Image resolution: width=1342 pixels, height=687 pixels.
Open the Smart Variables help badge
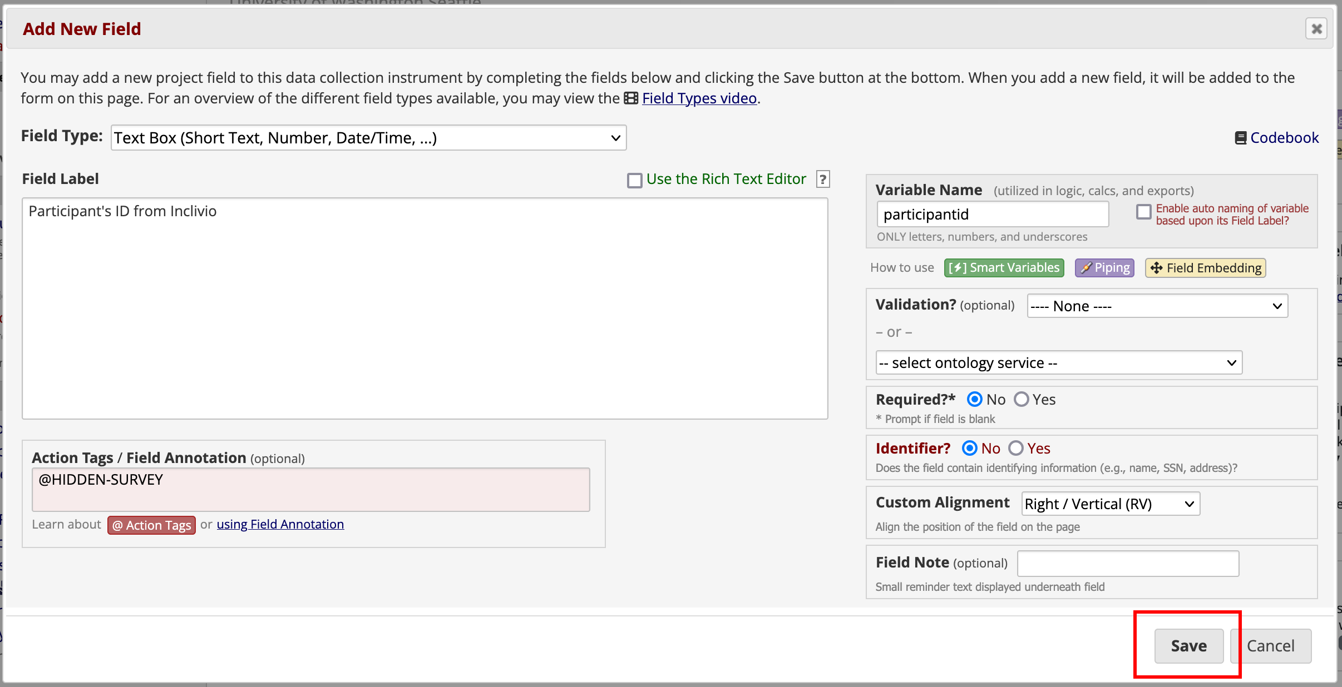pos(1004,268)
